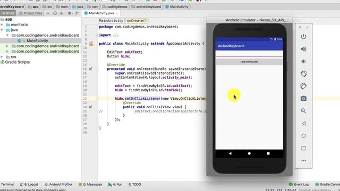The height and width of the screenshot is (191, 340).
Task: Tap the phone's home navigation button
Action: (249, 153)
